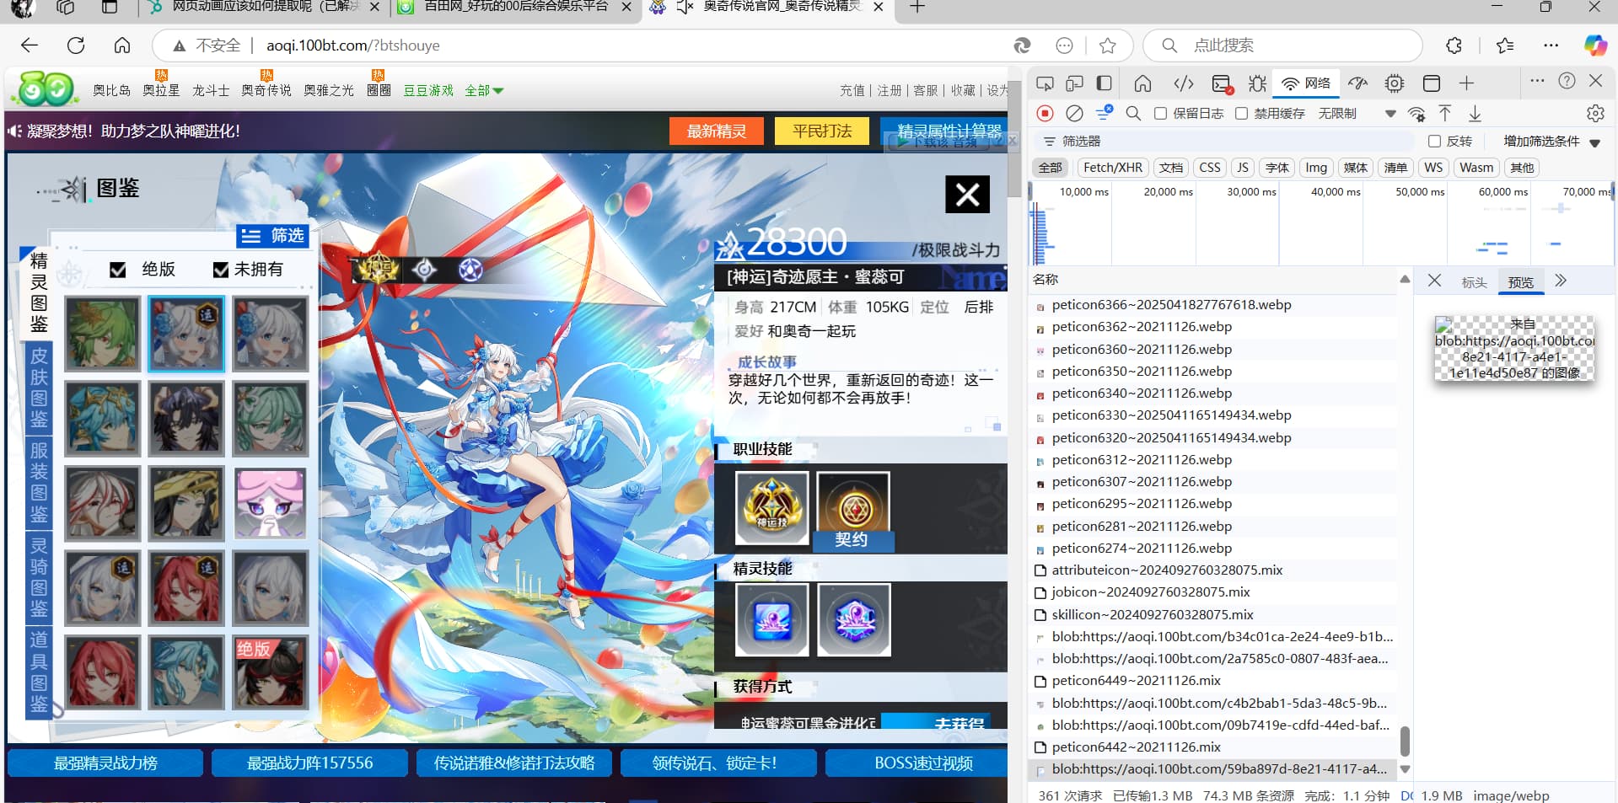Open the Application panel icon
Screen dimensions: 1618x803
tap(1432, 83)
